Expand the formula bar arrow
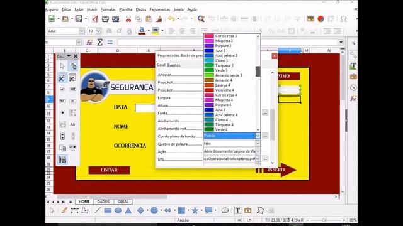Image resolution: width=403 pixels, height=226 pixels. click(341, 42)
